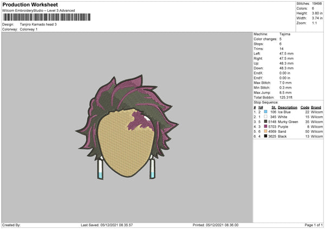Click the 'Last Saved: 05/12/2021' timestamp

point(107,225)
